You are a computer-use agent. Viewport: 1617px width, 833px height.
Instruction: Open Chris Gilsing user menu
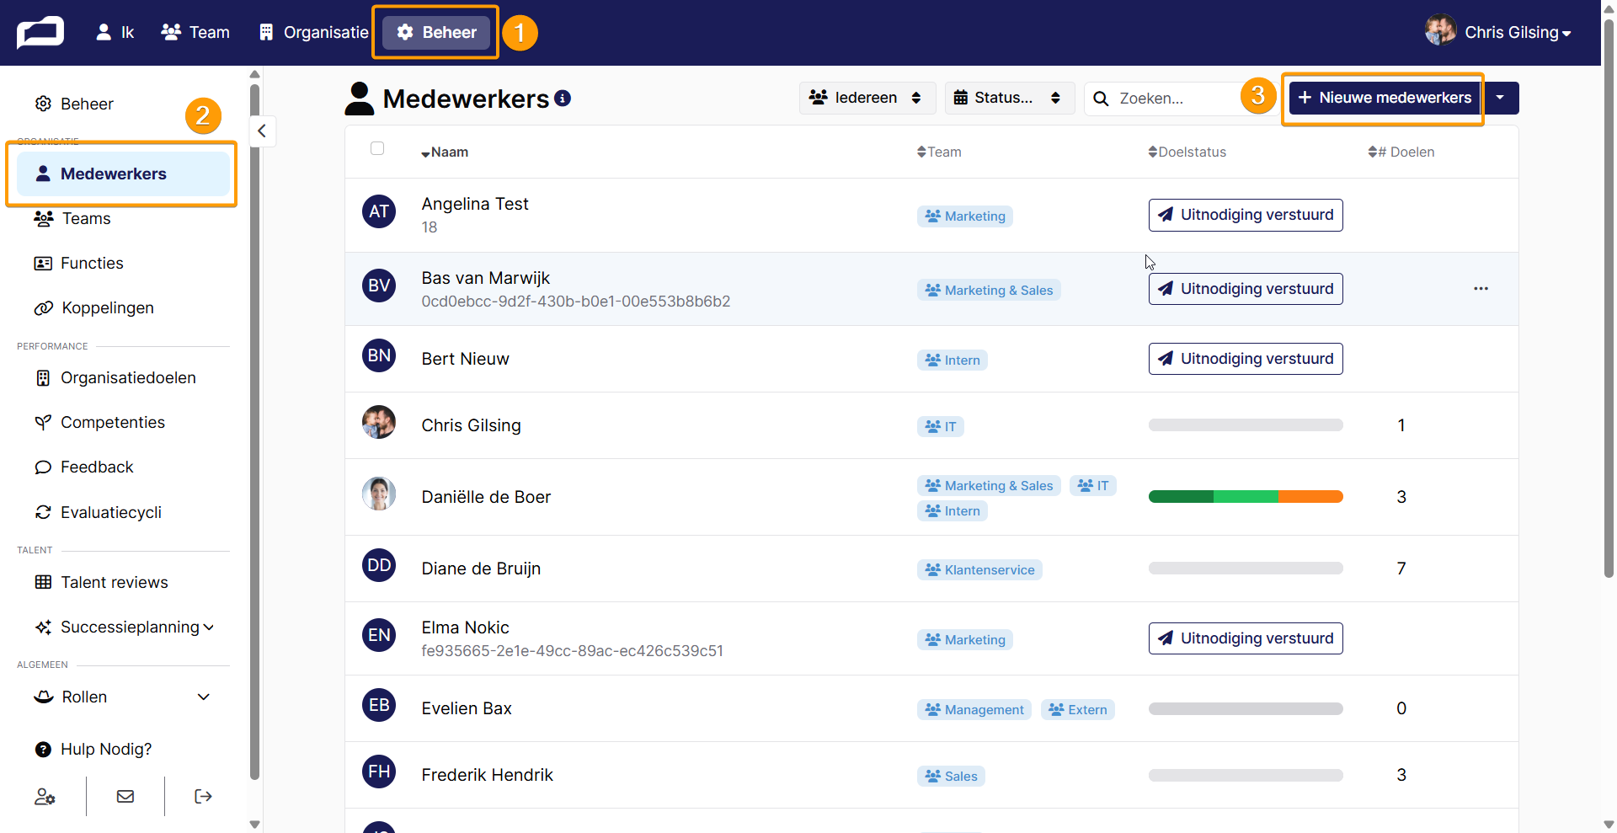pos(1498,32)
